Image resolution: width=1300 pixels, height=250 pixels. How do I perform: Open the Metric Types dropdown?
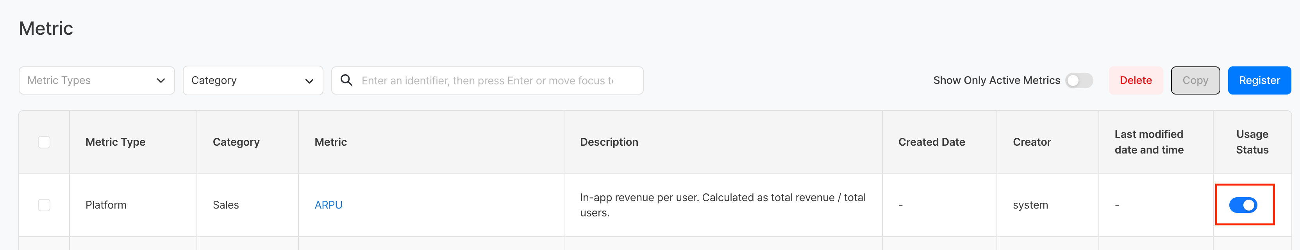(x=96, y=80)
